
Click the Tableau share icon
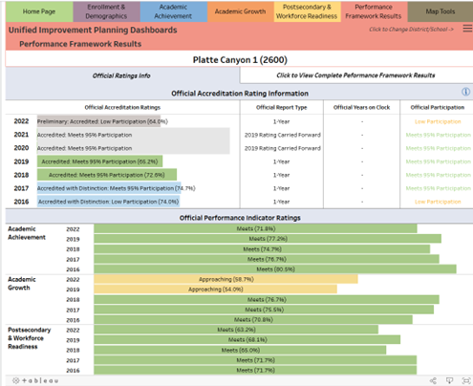click(433, 380)
